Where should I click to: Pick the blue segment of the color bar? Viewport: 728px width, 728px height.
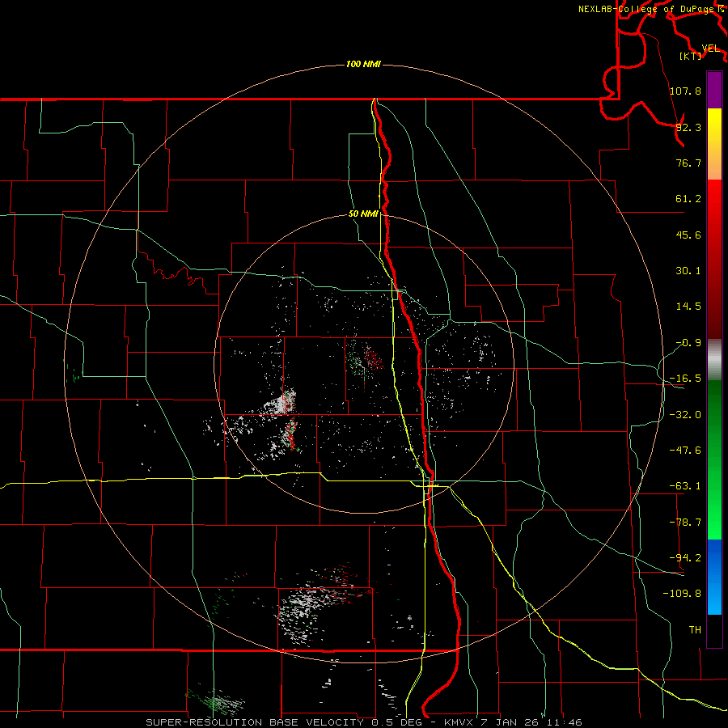pos(714,577)
